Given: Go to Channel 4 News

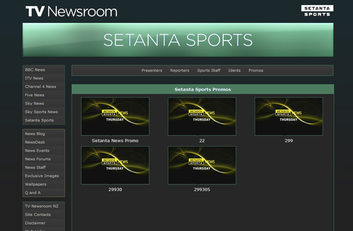Looking at the screenshot, I should click(41, 87).
